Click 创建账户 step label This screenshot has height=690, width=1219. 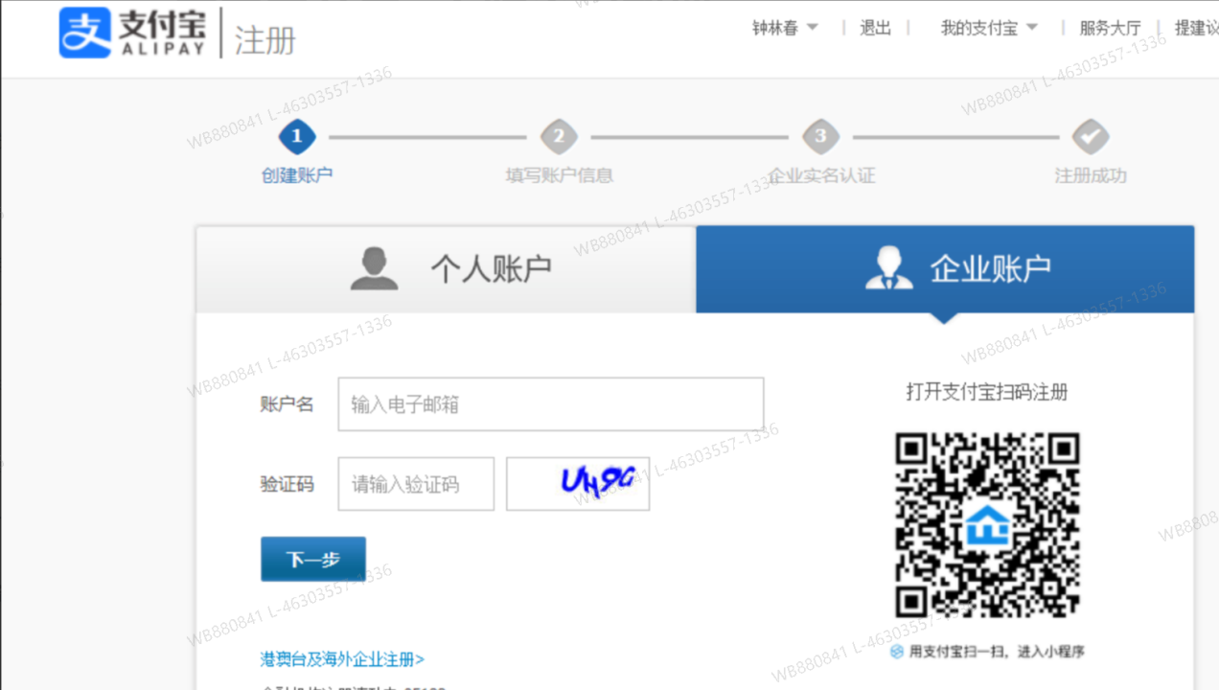[297, 175]
